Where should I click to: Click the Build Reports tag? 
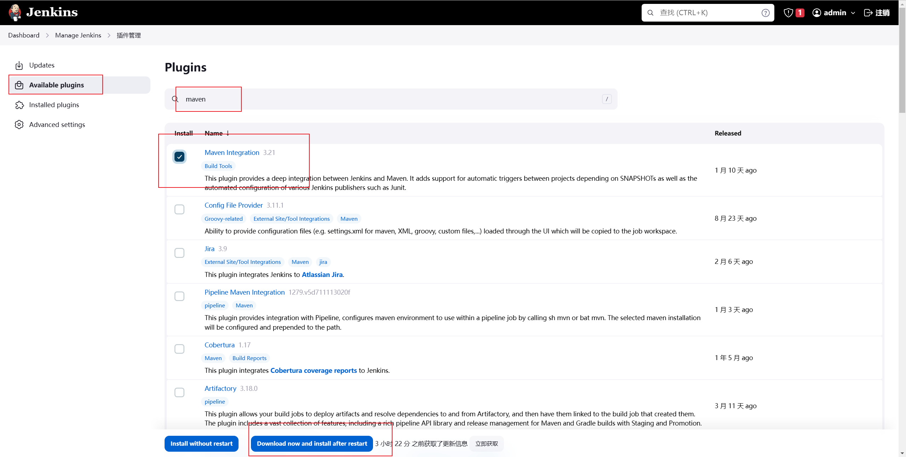[x=250, y=358]
